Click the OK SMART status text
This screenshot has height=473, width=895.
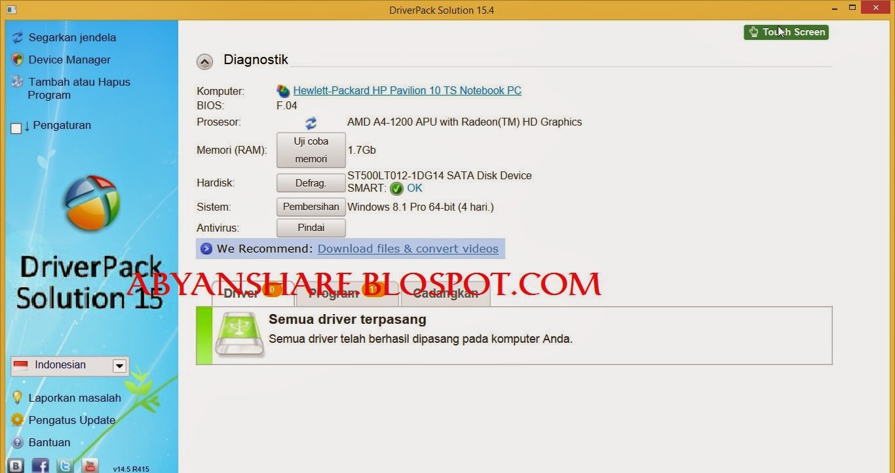coord(415,188)
